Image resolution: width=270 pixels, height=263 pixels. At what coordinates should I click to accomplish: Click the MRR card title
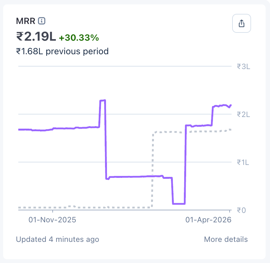coord(26,21)
